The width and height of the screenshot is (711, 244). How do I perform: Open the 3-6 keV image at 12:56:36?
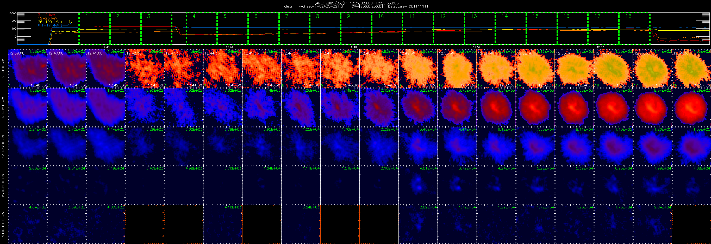coord(691,69)
